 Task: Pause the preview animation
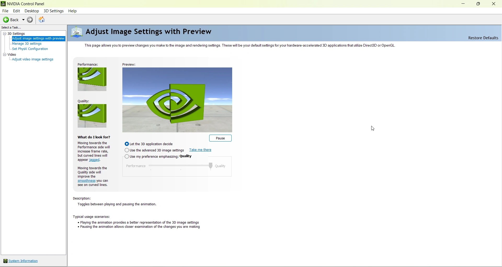click(220, 138)
